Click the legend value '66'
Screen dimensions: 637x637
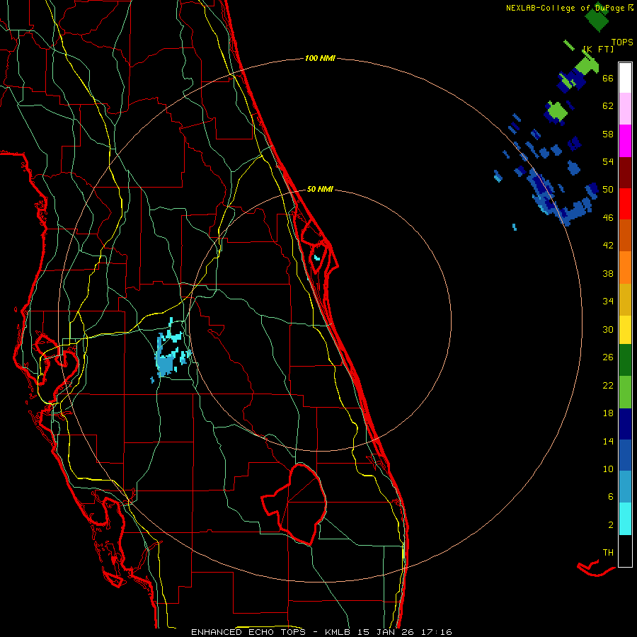tap(608, 78)
